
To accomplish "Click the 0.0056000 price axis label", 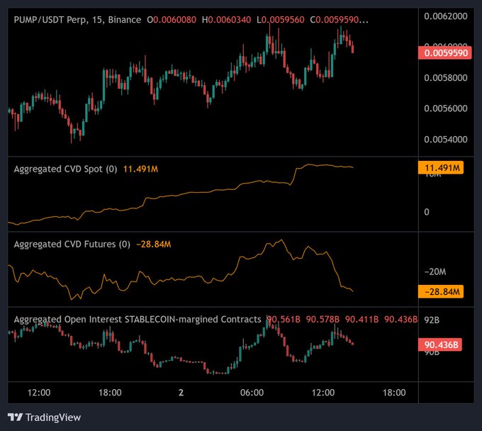I will pyautogui.click(x=446, y=108).
